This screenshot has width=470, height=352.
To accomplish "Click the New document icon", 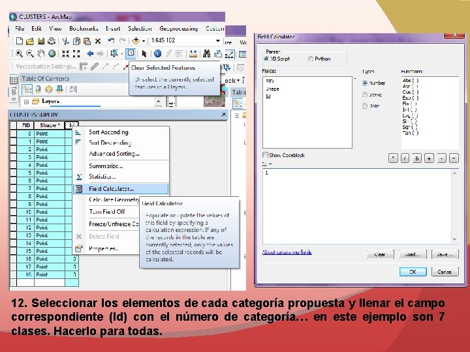I will click(20, 41).
